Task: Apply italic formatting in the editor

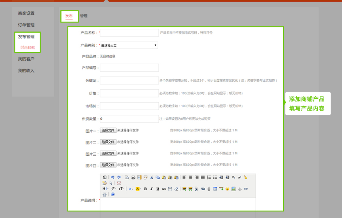Action: [x=151, y=189]
